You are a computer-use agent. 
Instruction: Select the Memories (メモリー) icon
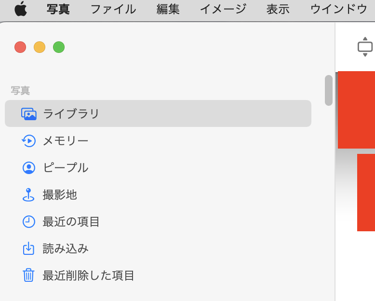coord(29,141)
